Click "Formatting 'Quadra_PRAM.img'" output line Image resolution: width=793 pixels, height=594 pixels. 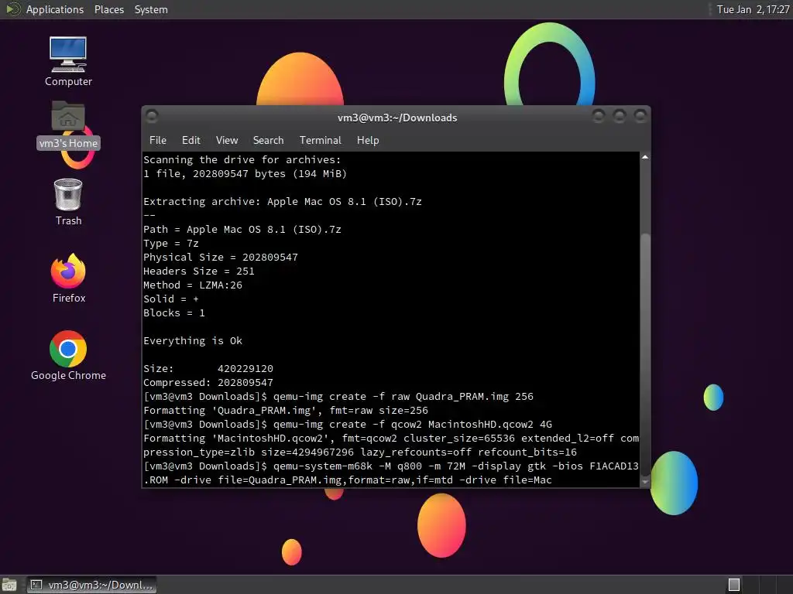(x=286, y=411)
